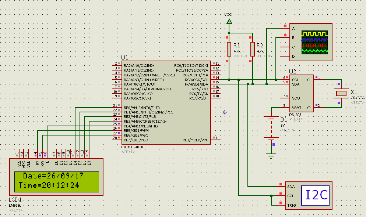Select the R1 reference label
Screen dimensions: 366x217
[x=236, y=46]
